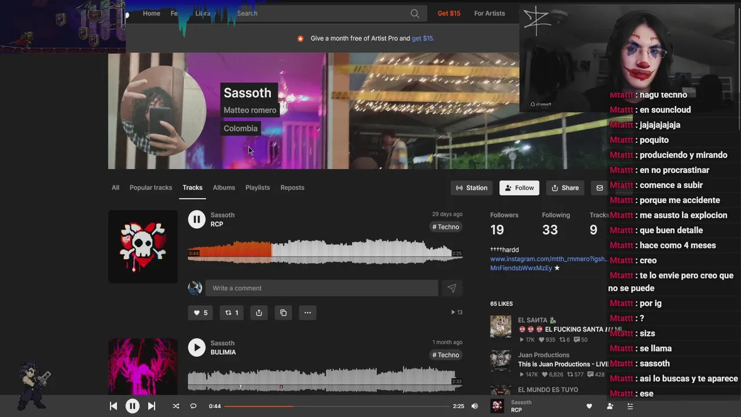Image resolution: width=741 pixels, height=417 pixels.
Task: Send the comment with paper plane icon
Action: tap(452, 288)
